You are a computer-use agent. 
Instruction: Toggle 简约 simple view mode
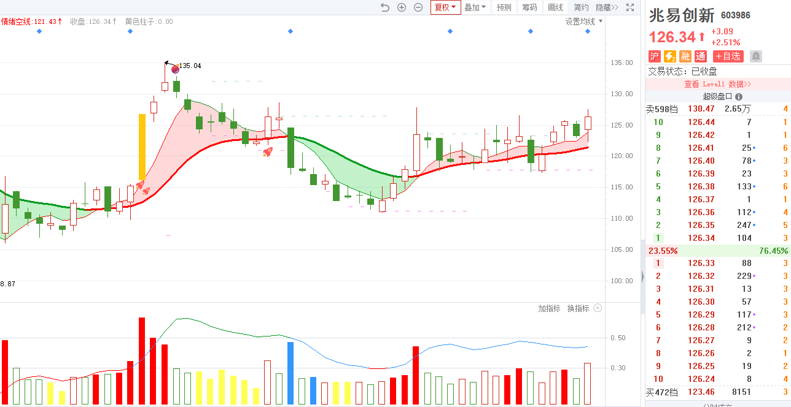(581, 7)
